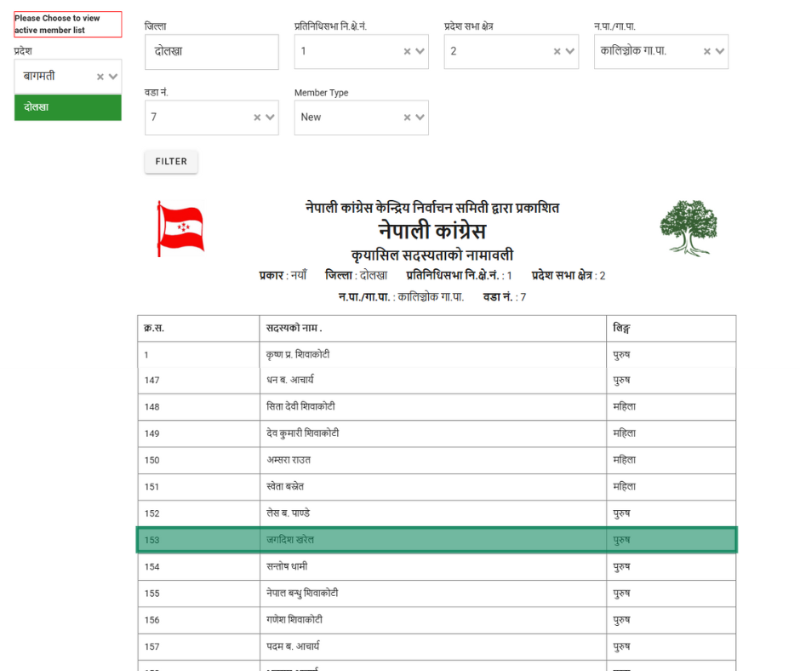Clear the कालिञ्चोक गा.पा. selection
The height and width of the screenshot is (671, 800).
(706, 52)
